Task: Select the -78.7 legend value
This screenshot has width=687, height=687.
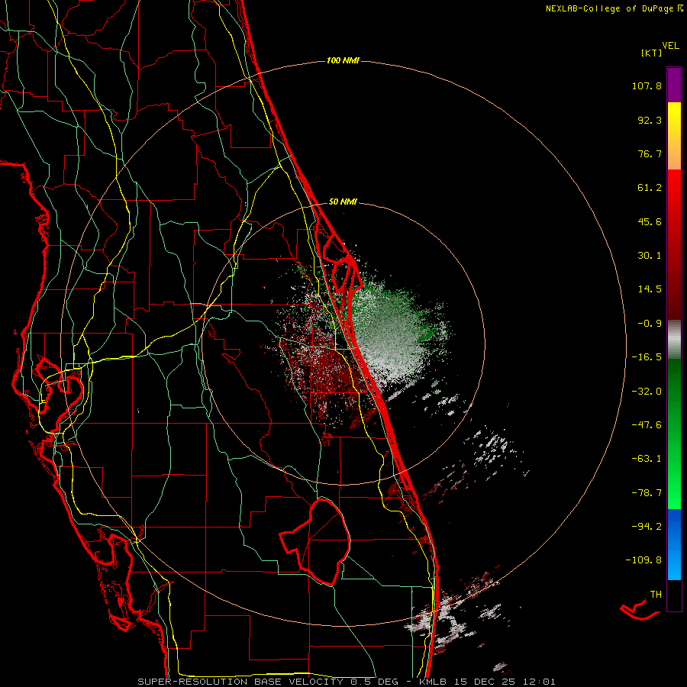Action: click(x=647, y=493)
